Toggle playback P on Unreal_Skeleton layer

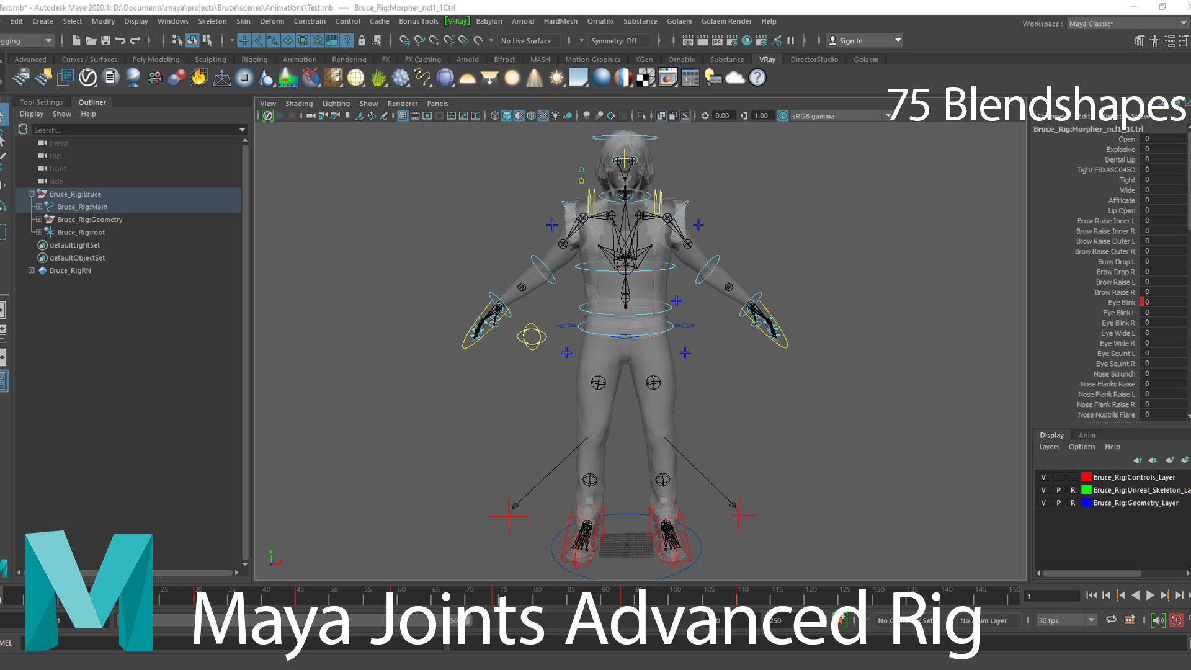(x=1058, y=490)
